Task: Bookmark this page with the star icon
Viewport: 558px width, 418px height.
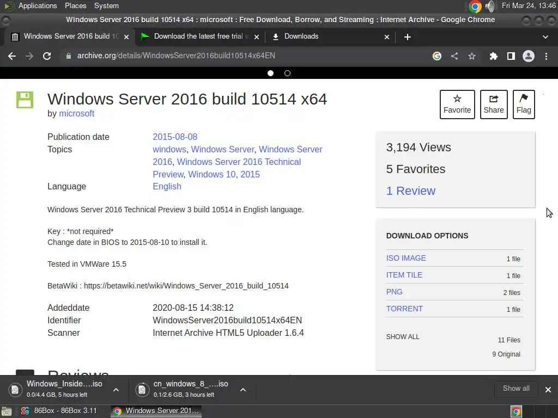Action: (472, 56)
